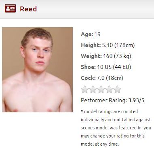Click the Weight label text
154x148 pixels.
click(91, 56)
